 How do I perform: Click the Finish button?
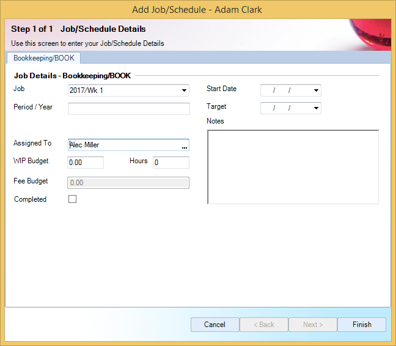point(362,325)
